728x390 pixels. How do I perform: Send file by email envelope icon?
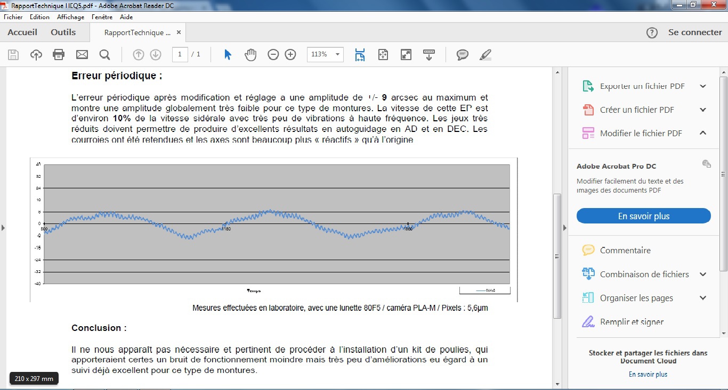82,54
